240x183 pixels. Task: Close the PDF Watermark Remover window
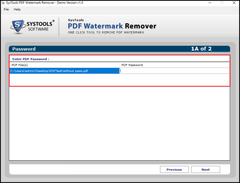[x=234, y=3]
